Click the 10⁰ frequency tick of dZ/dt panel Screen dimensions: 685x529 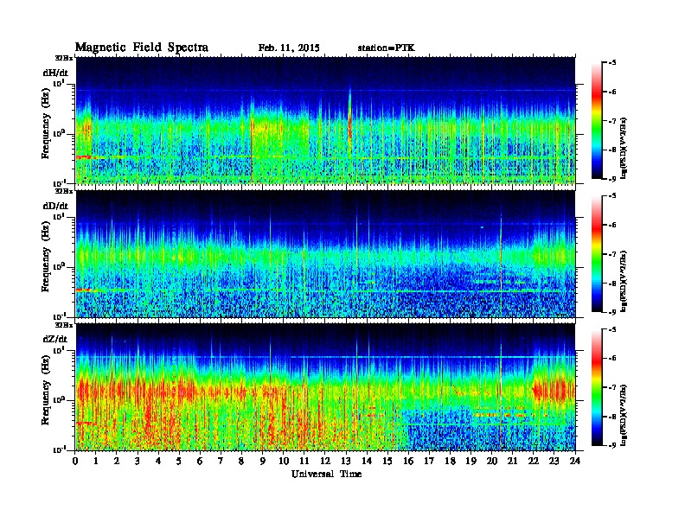click(60, 400)
